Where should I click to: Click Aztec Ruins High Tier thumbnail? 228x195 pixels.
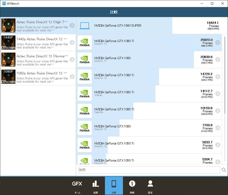pos(9,25)
